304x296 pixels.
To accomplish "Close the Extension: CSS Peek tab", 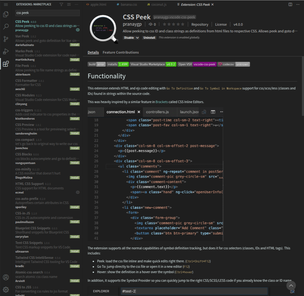I will 212,4.
